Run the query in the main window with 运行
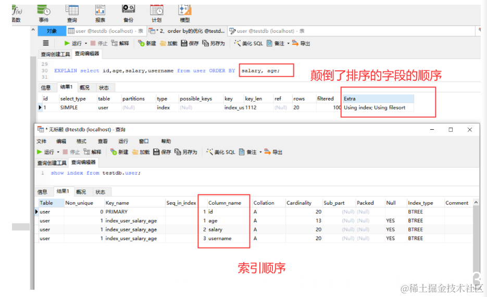This screenshot has height=297, width=487. (x=73, y=43)
